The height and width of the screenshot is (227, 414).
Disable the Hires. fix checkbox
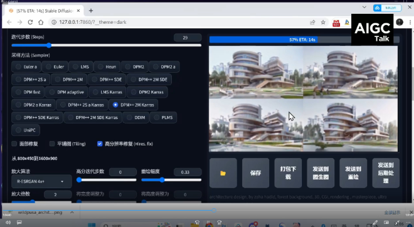click(x=100, y=144)
